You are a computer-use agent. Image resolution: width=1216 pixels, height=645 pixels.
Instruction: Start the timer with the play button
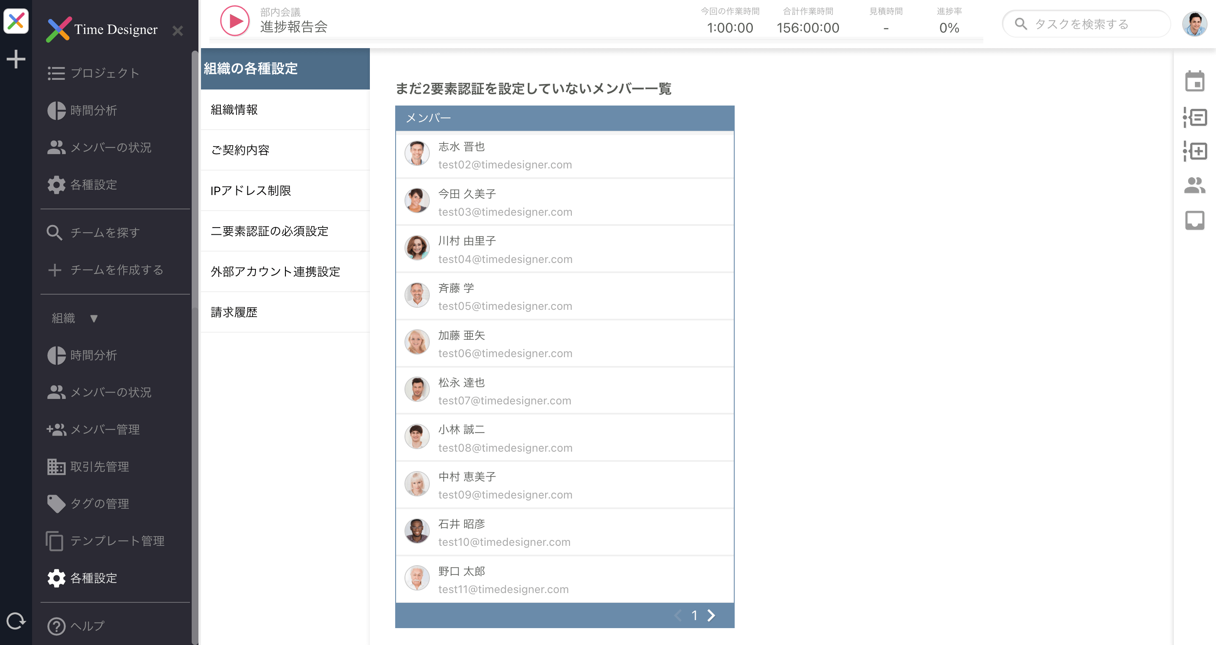235,21
